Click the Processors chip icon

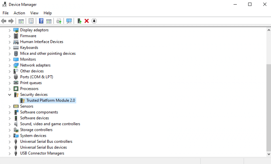[x=16, y=89]
